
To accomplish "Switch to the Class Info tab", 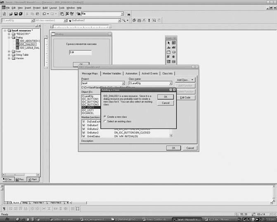I will coord(168,74).
